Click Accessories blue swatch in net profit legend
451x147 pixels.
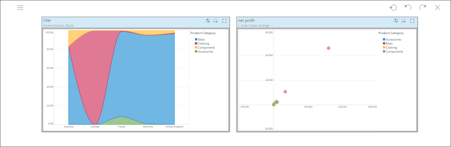384,39
